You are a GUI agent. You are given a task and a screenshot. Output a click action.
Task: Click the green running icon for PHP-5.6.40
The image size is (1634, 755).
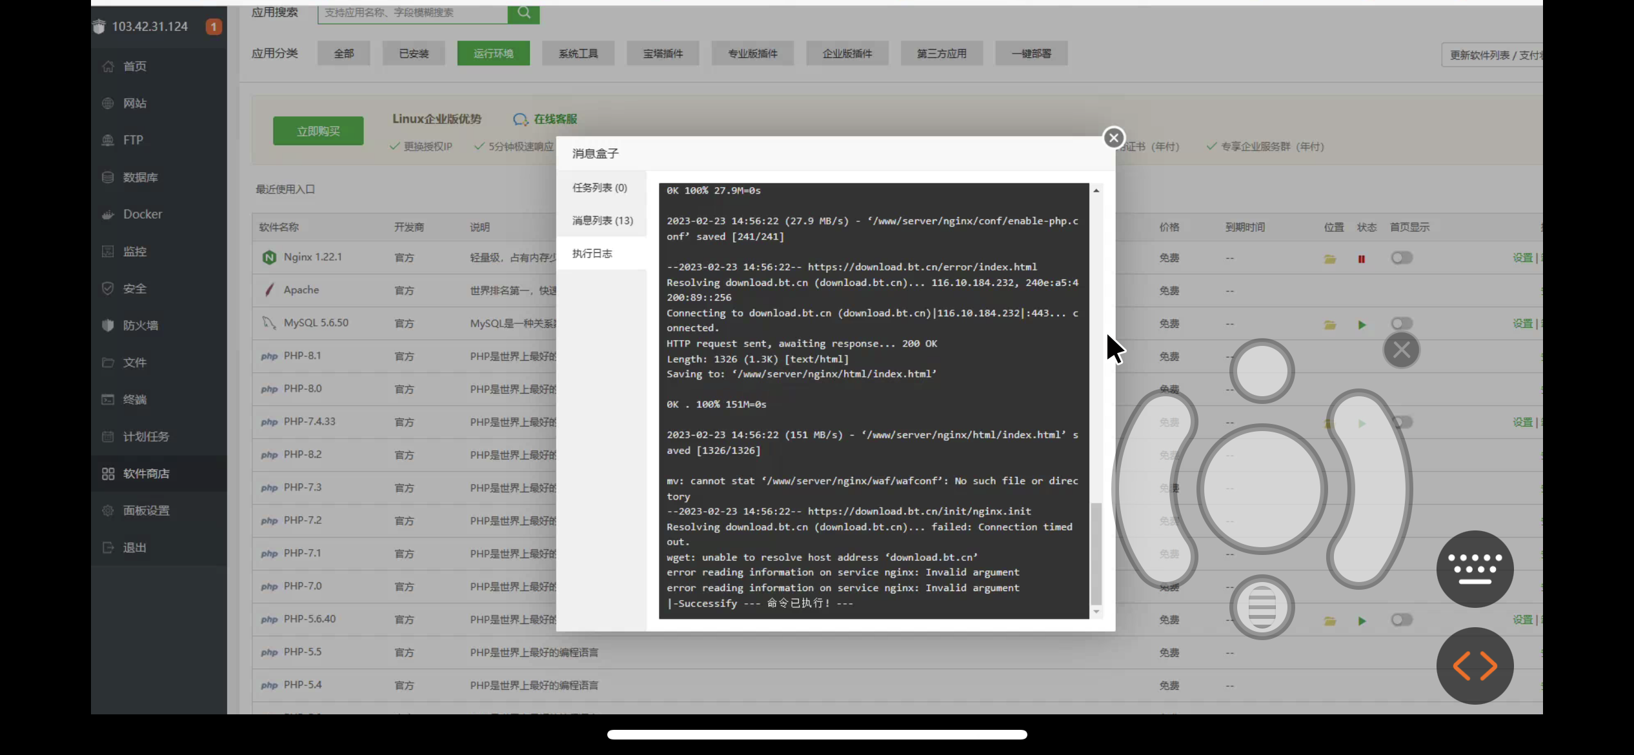(1362, 621)
